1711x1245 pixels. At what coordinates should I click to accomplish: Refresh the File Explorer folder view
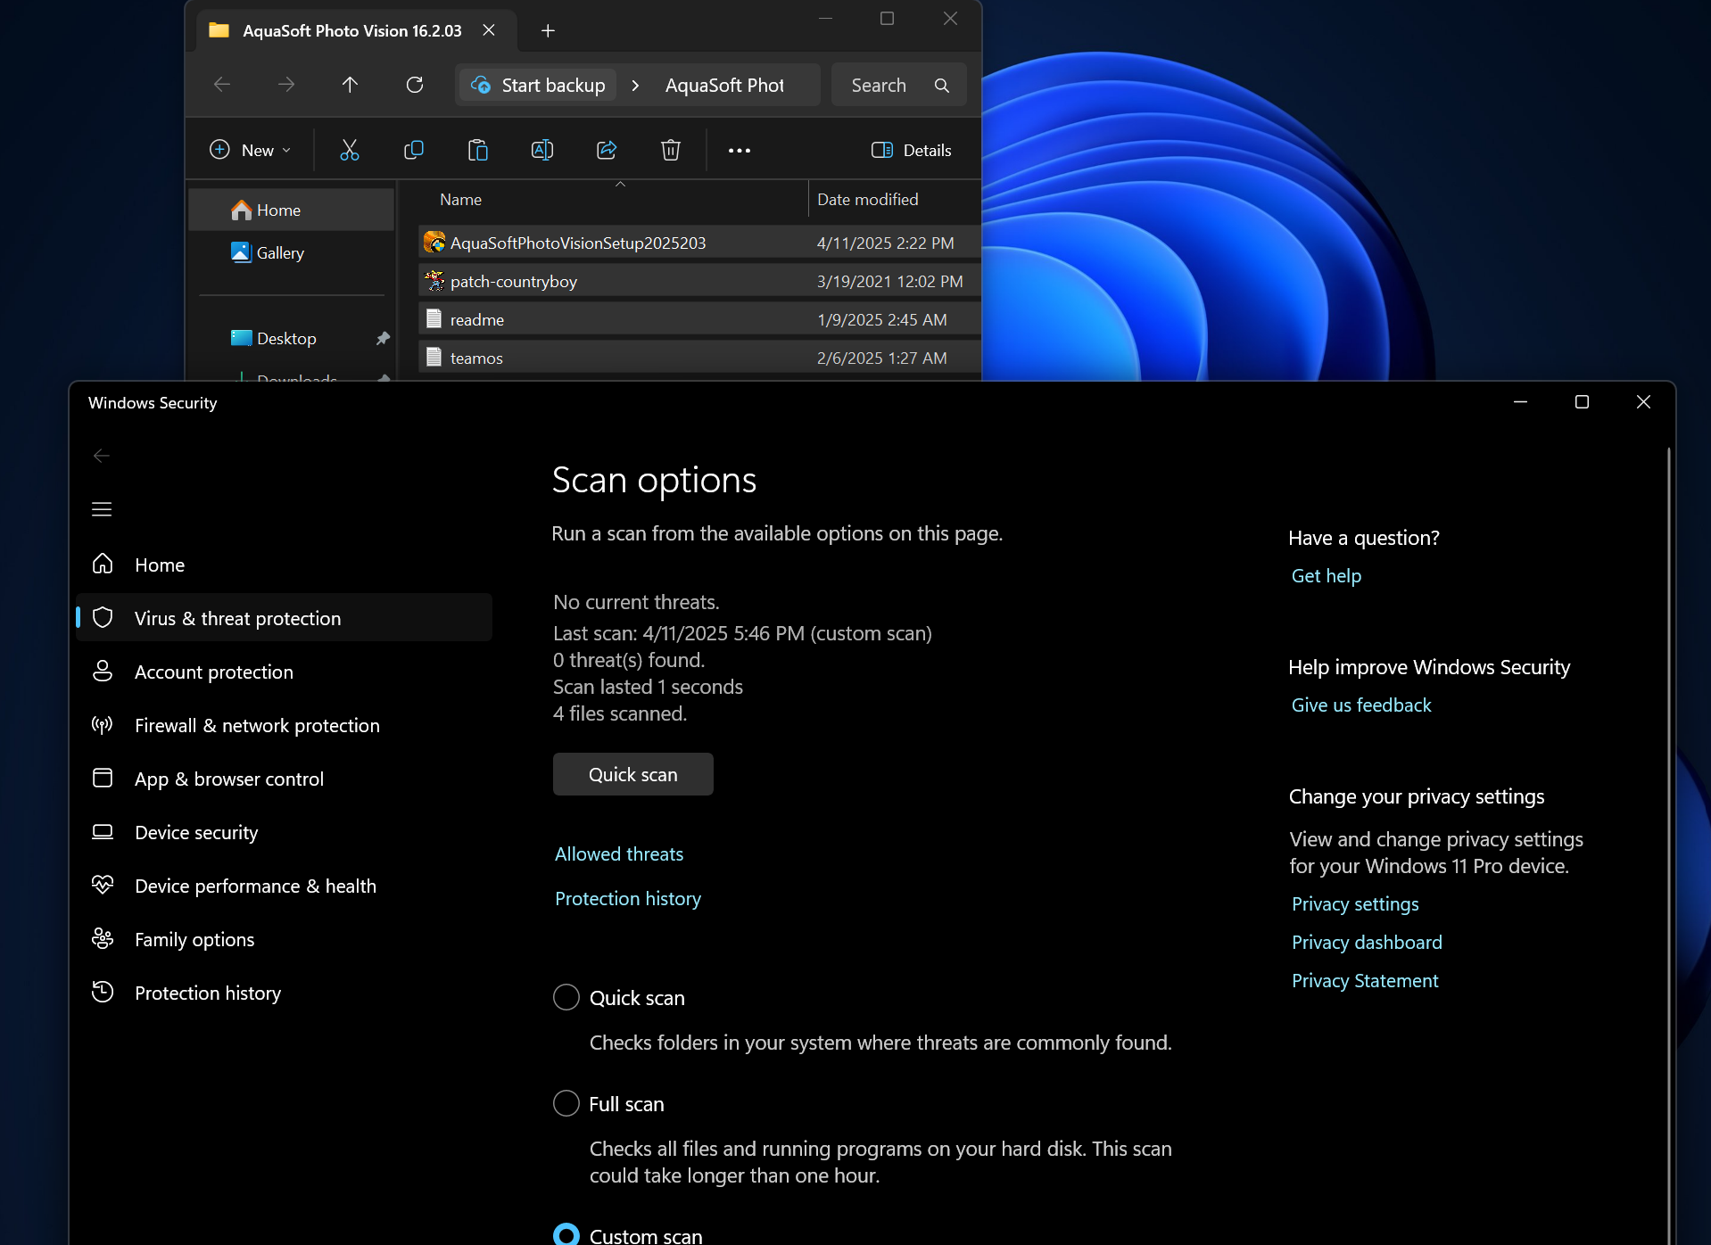click(x=415, y=85)
